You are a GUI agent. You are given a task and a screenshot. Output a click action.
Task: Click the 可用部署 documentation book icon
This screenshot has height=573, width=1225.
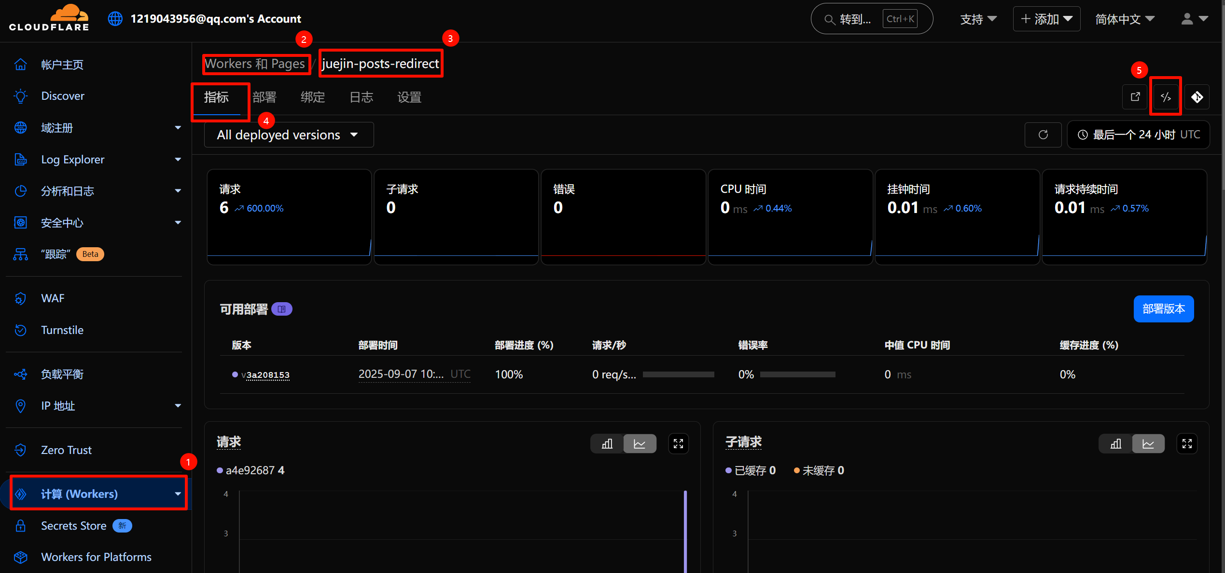pyautogui.click(x=282, y=309)
